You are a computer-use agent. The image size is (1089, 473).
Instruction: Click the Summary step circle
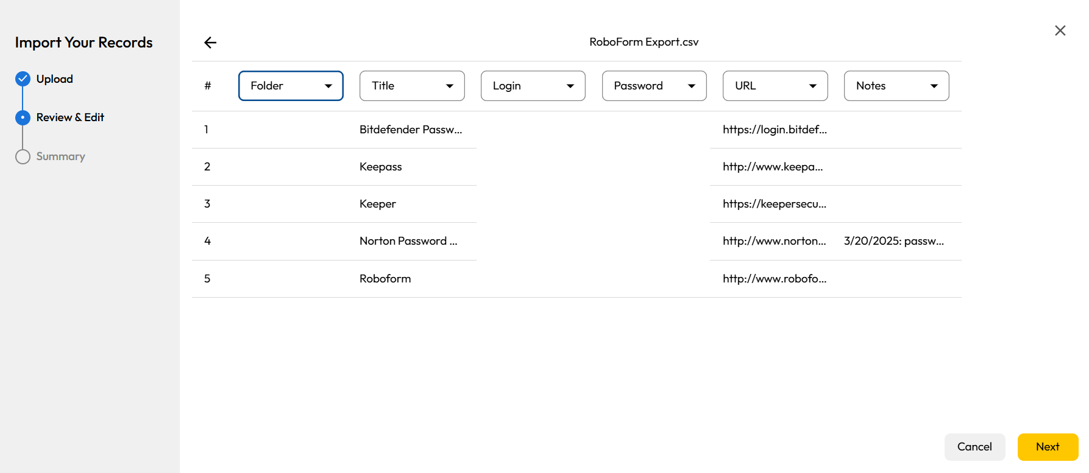pyautogui.click(x=23, y=156)
